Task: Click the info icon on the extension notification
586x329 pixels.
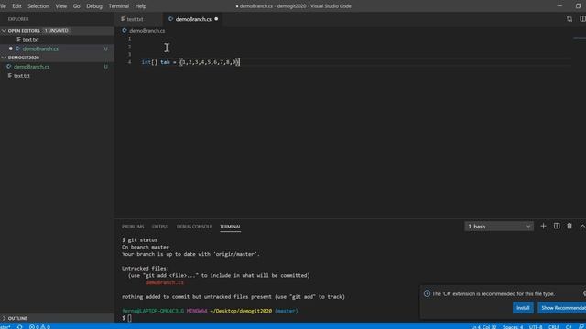Action: pos(427,293)
